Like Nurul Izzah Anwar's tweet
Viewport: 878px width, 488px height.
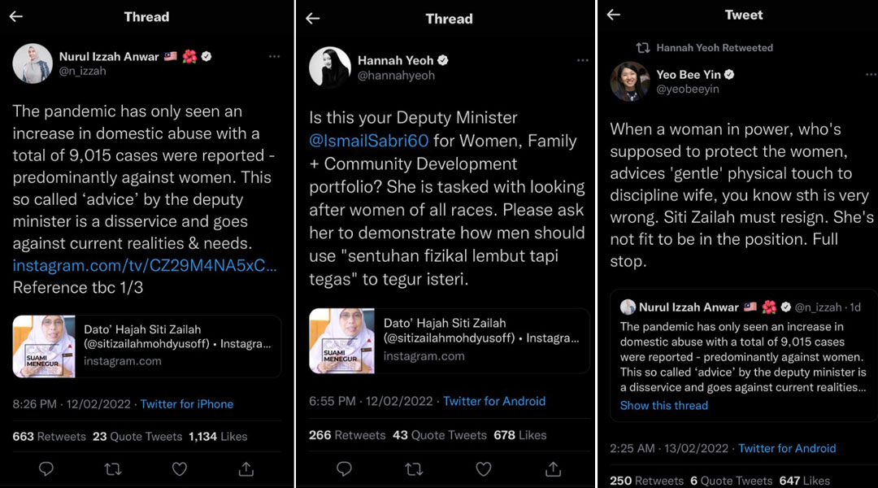pyautogui.click(x=179, y=468)
